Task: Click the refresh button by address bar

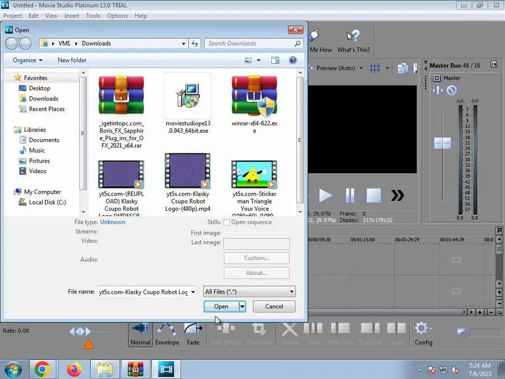Action: [195, 43]
